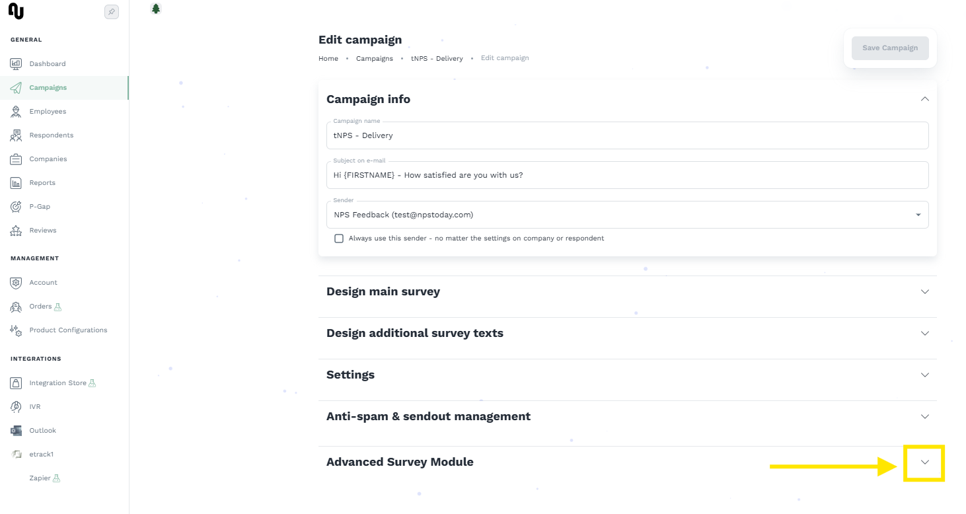The image size is (966, 514).
Task: Click the Employees icon in sidebar
Action: pos(16,112)
